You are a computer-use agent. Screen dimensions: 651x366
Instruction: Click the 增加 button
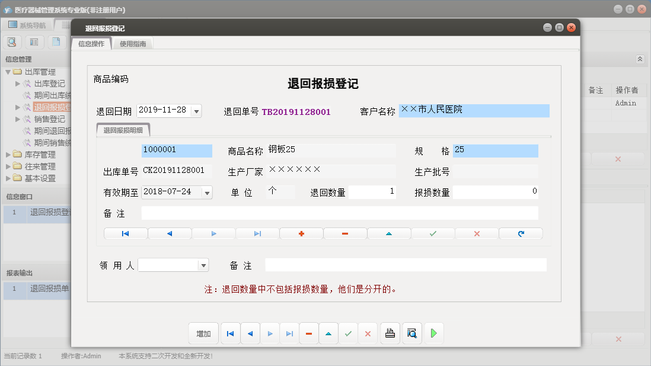coord(203,333)
